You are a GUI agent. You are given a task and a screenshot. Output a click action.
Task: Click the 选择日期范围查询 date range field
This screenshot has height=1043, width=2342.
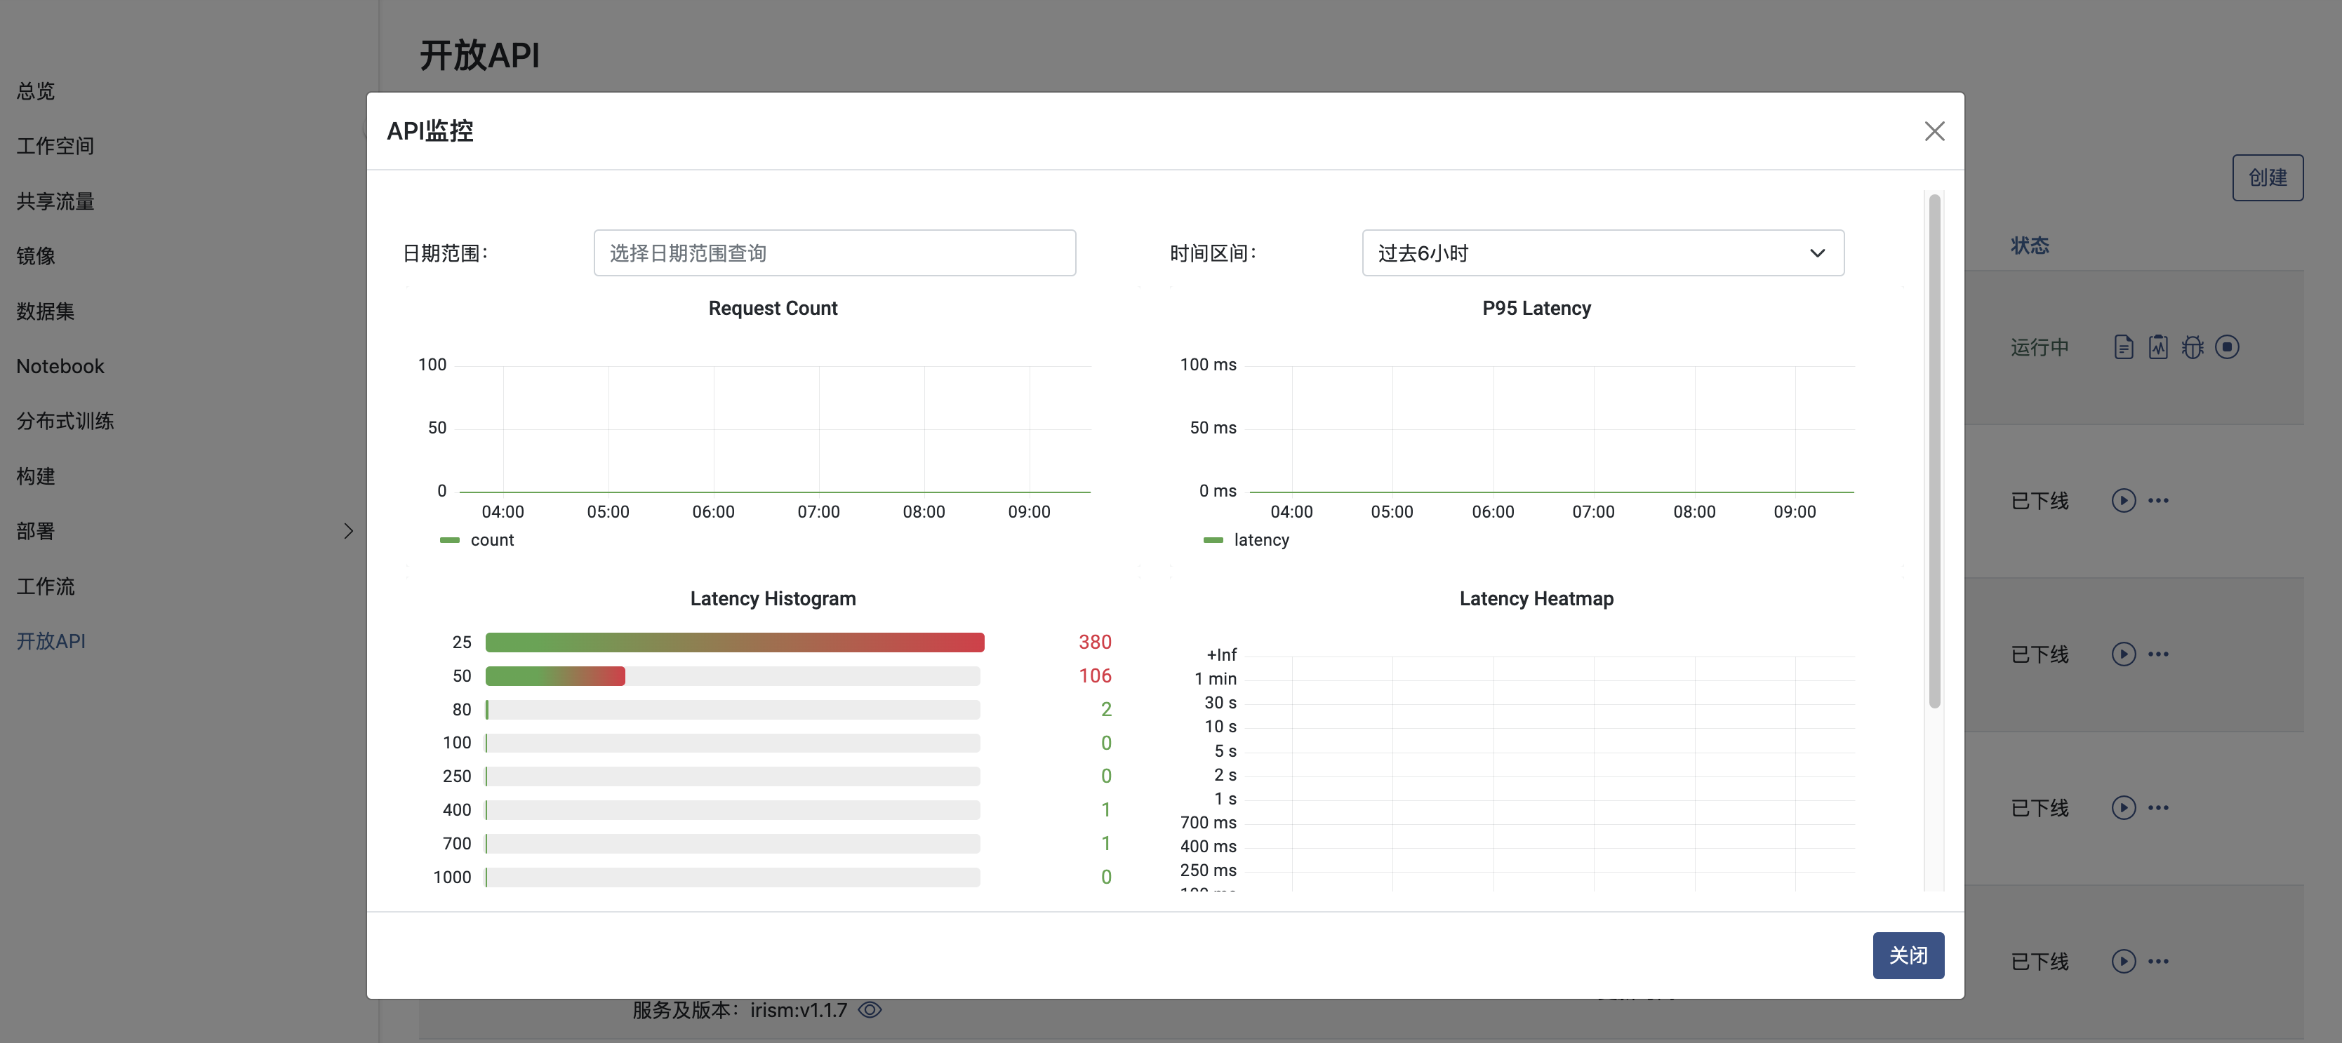pos(834,253)
